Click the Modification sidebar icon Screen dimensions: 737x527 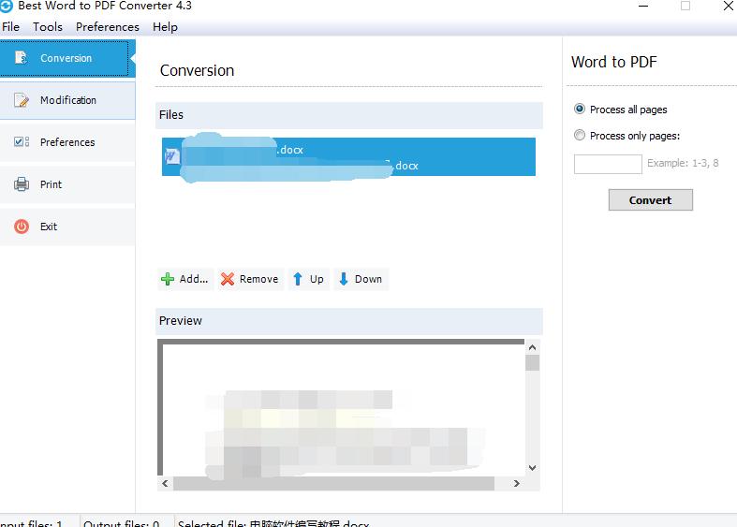[21, 100]
